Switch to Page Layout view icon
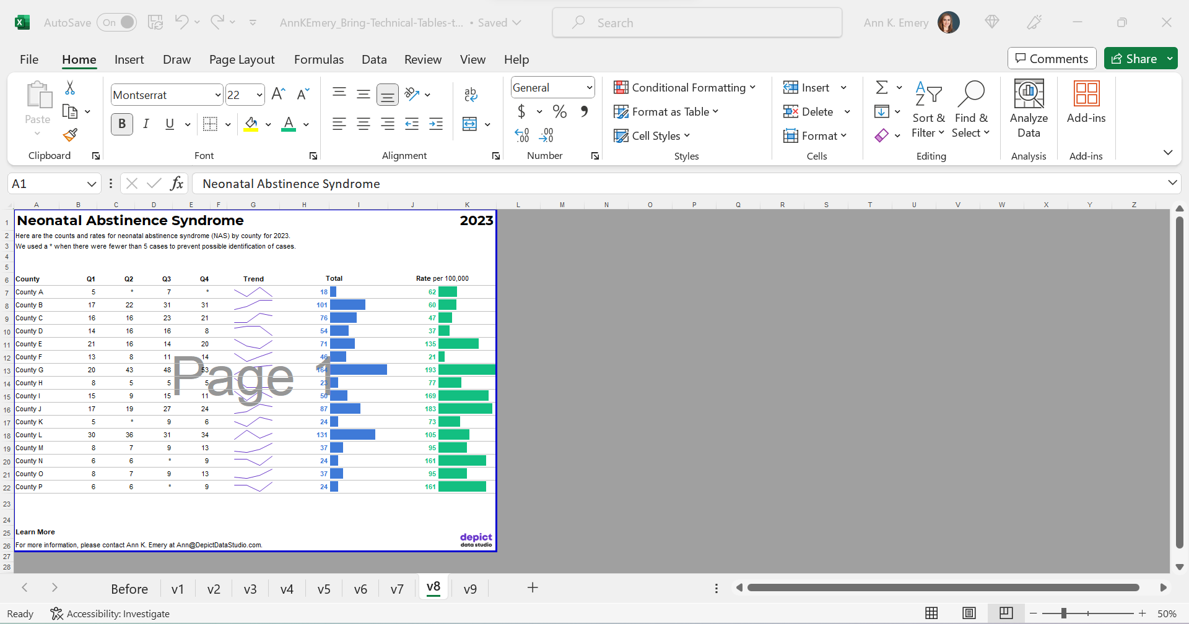The image size is (1189, 624). tap(969, 613)
